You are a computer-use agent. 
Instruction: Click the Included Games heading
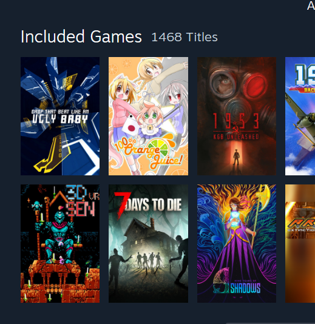pyautogui.click(x=81, y=36)
